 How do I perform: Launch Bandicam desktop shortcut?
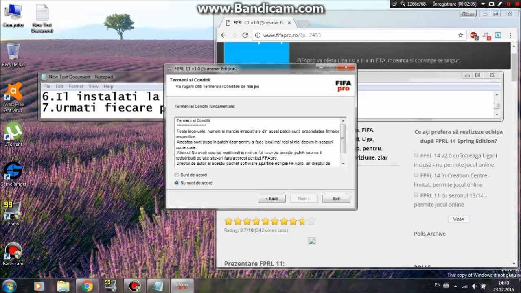[x=13, y=254]
